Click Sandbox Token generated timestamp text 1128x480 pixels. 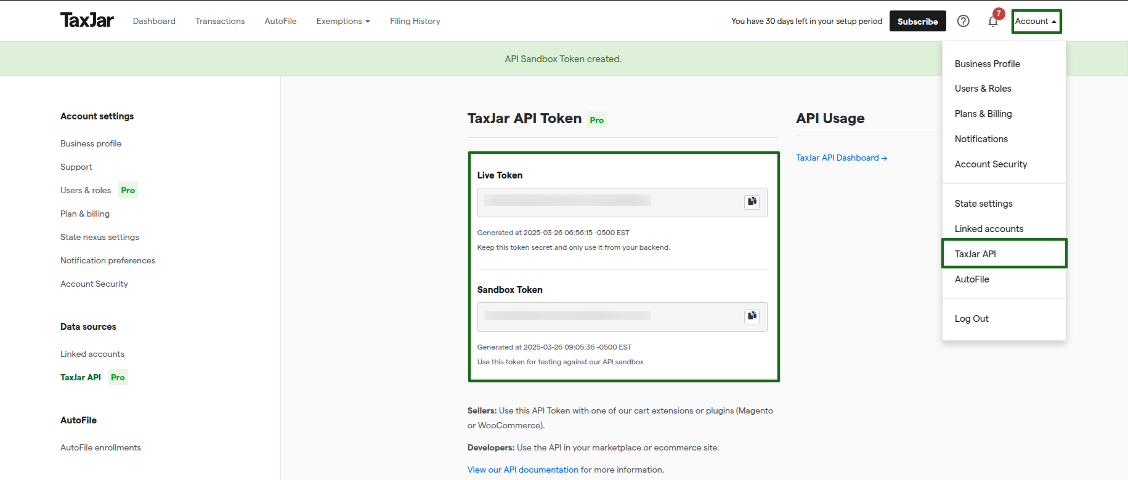pyautogui.click(x=554, y=347)
